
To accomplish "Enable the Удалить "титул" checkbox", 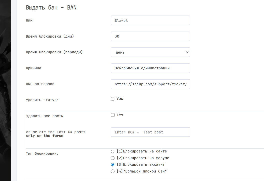I will pyautogui.click(x=113, y=99).
